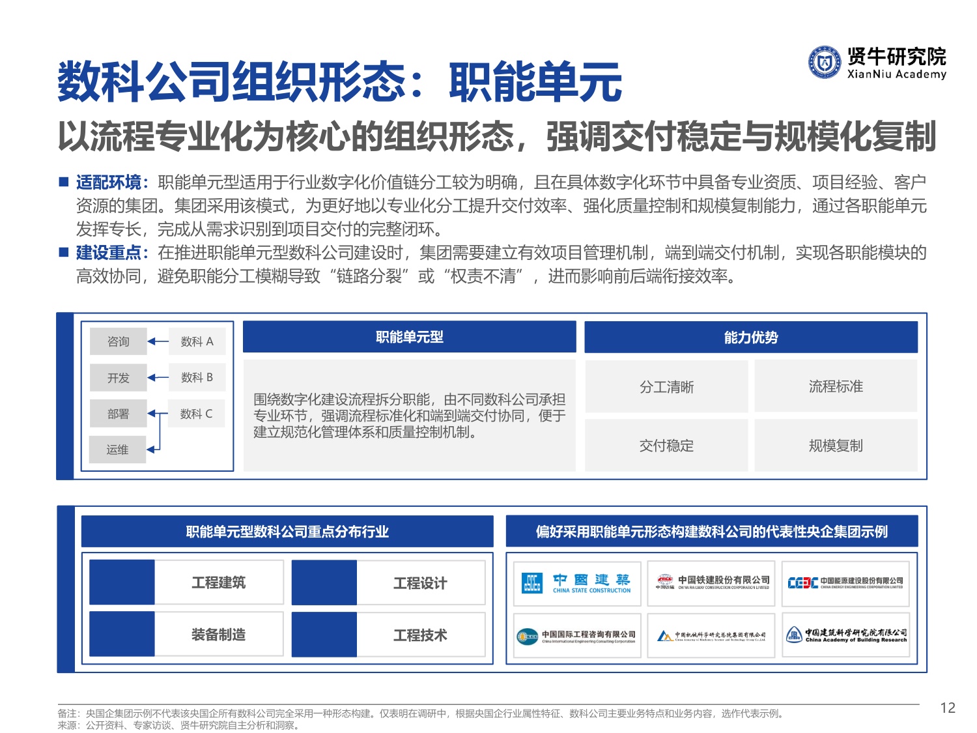Click the 适配环境 bullet heading
The width and height of the screenshot is (977, 733).
coord(111,182)
